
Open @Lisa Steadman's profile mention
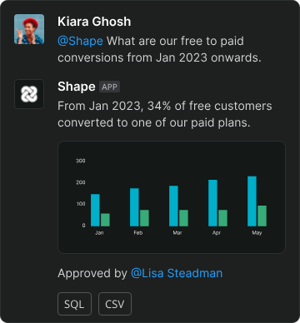coord(177,273)
